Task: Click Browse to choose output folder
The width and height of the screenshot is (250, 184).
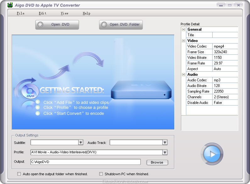Action: pyautogui.click(x=157, y=162)
